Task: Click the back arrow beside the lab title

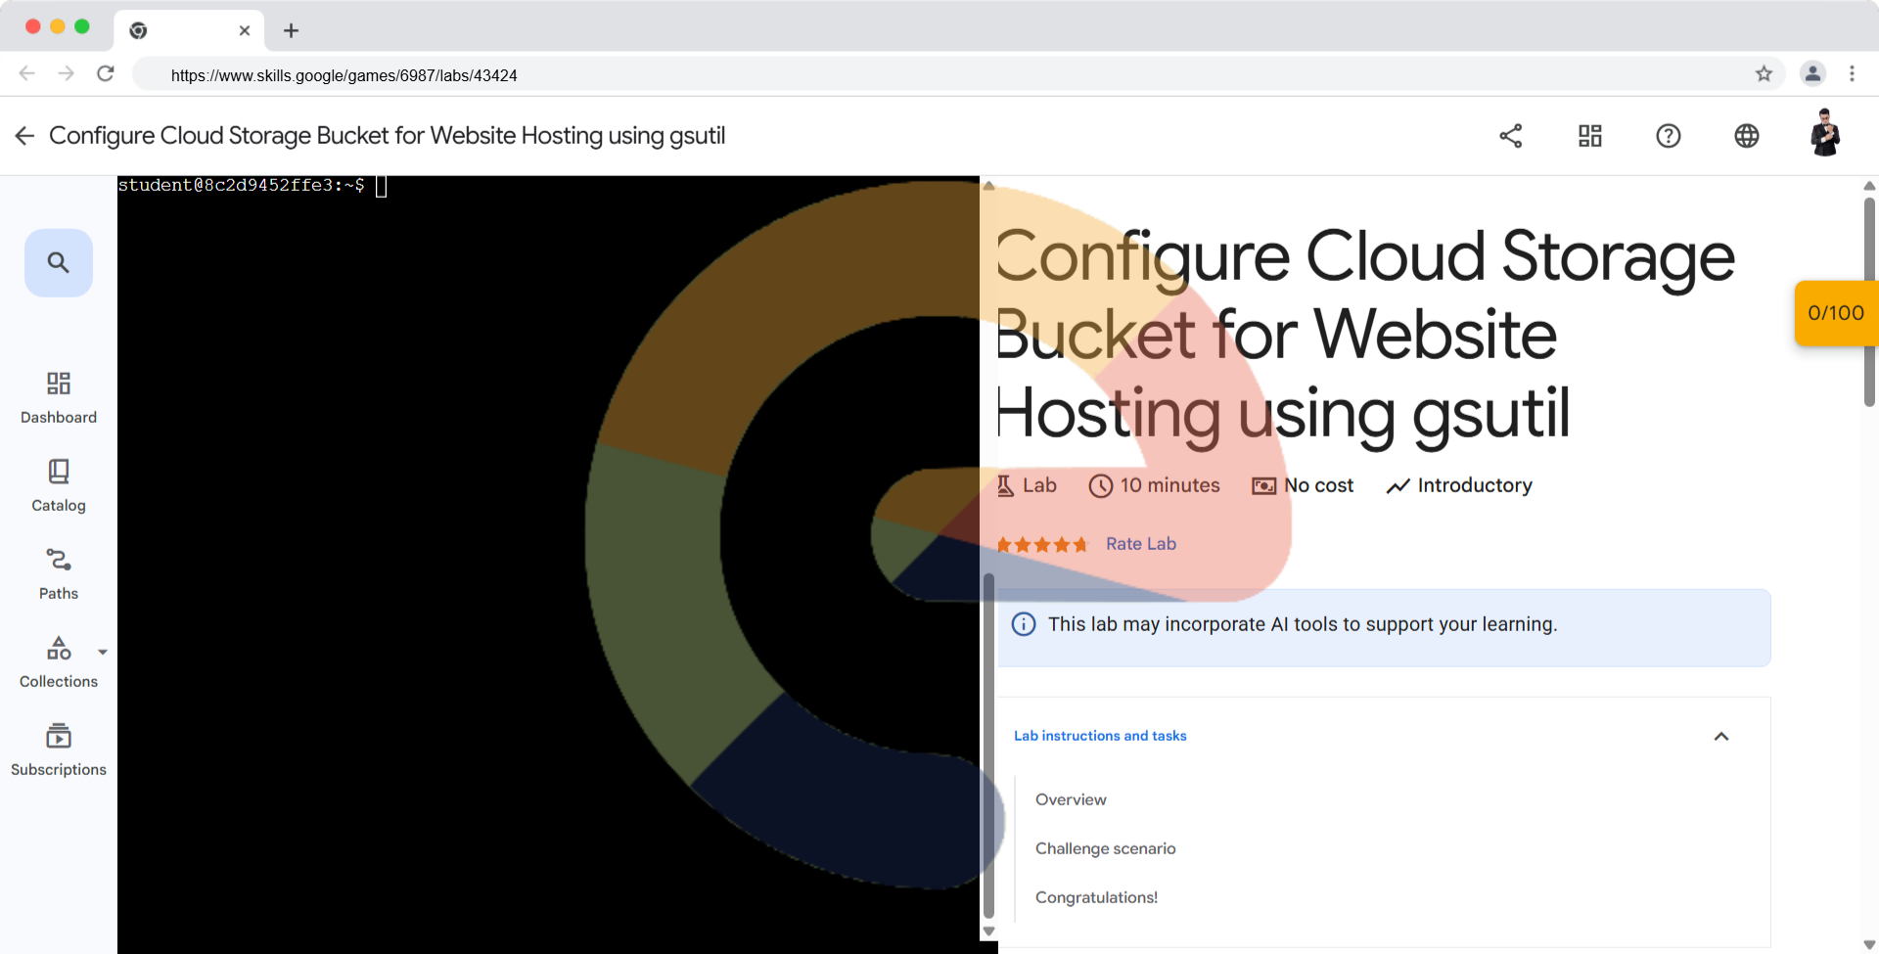Action: [x=24, y=136]
